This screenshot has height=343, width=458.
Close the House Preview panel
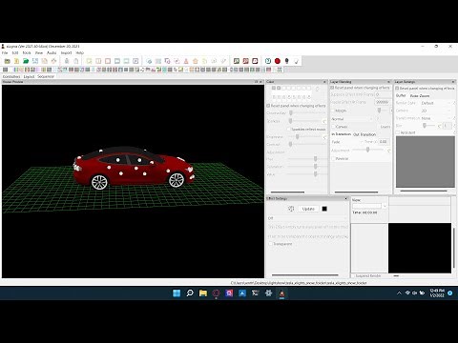click(260, 82)
